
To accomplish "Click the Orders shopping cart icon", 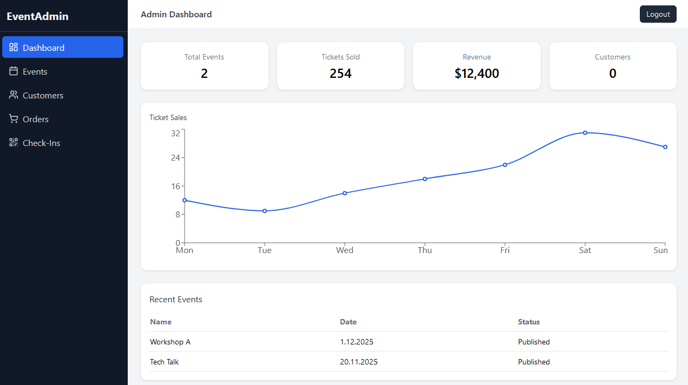I will click(14, 119).
